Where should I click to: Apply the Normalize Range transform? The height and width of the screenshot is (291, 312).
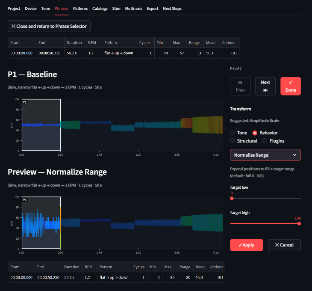point(246,245)
